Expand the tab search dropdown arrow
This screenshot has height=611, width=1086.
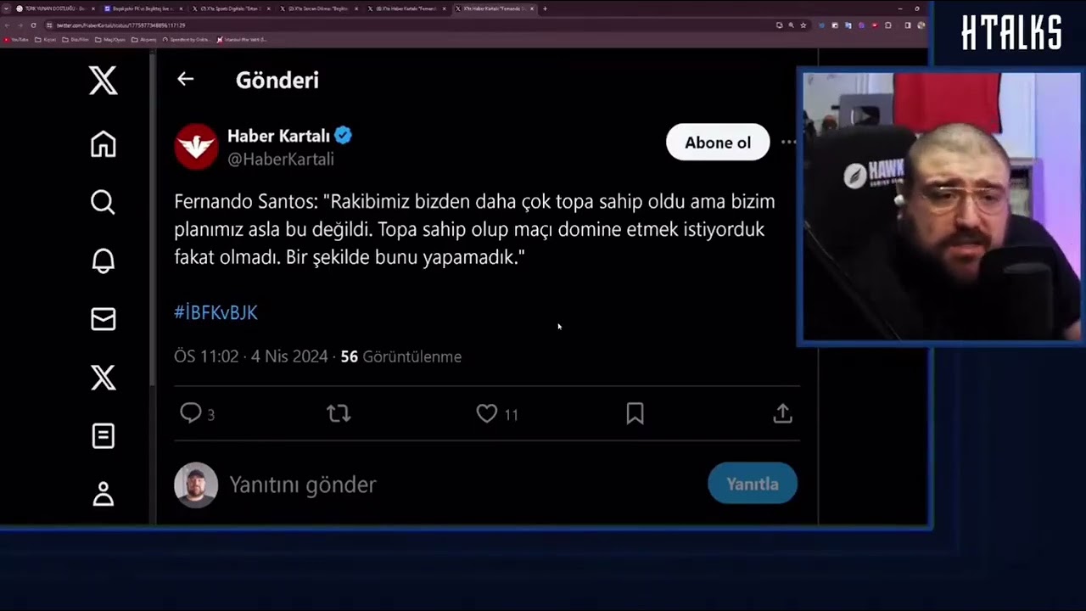point(6,8)
